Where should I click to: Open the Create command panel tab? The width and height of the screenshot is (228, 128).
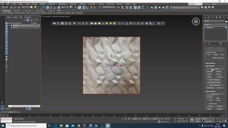pos(205,17)
